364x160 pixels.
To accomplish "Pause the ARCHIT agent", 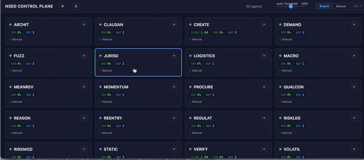I will pyautogui.click(x=84, y=24).
